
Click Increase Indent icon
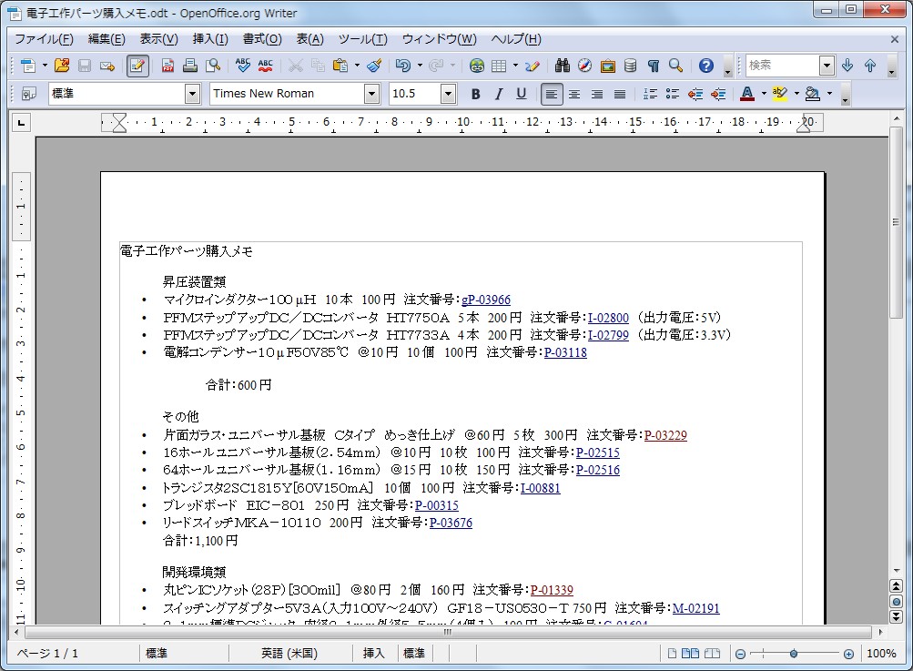(718, 94)
